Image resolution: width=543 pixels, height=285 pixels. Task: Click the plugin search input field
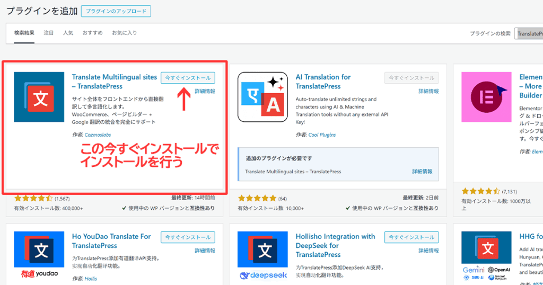(528, 33)
